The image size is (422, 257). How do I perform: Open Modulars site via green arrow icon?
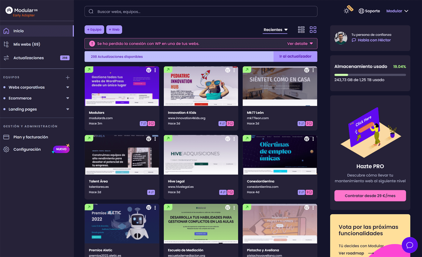click(89, 70)
